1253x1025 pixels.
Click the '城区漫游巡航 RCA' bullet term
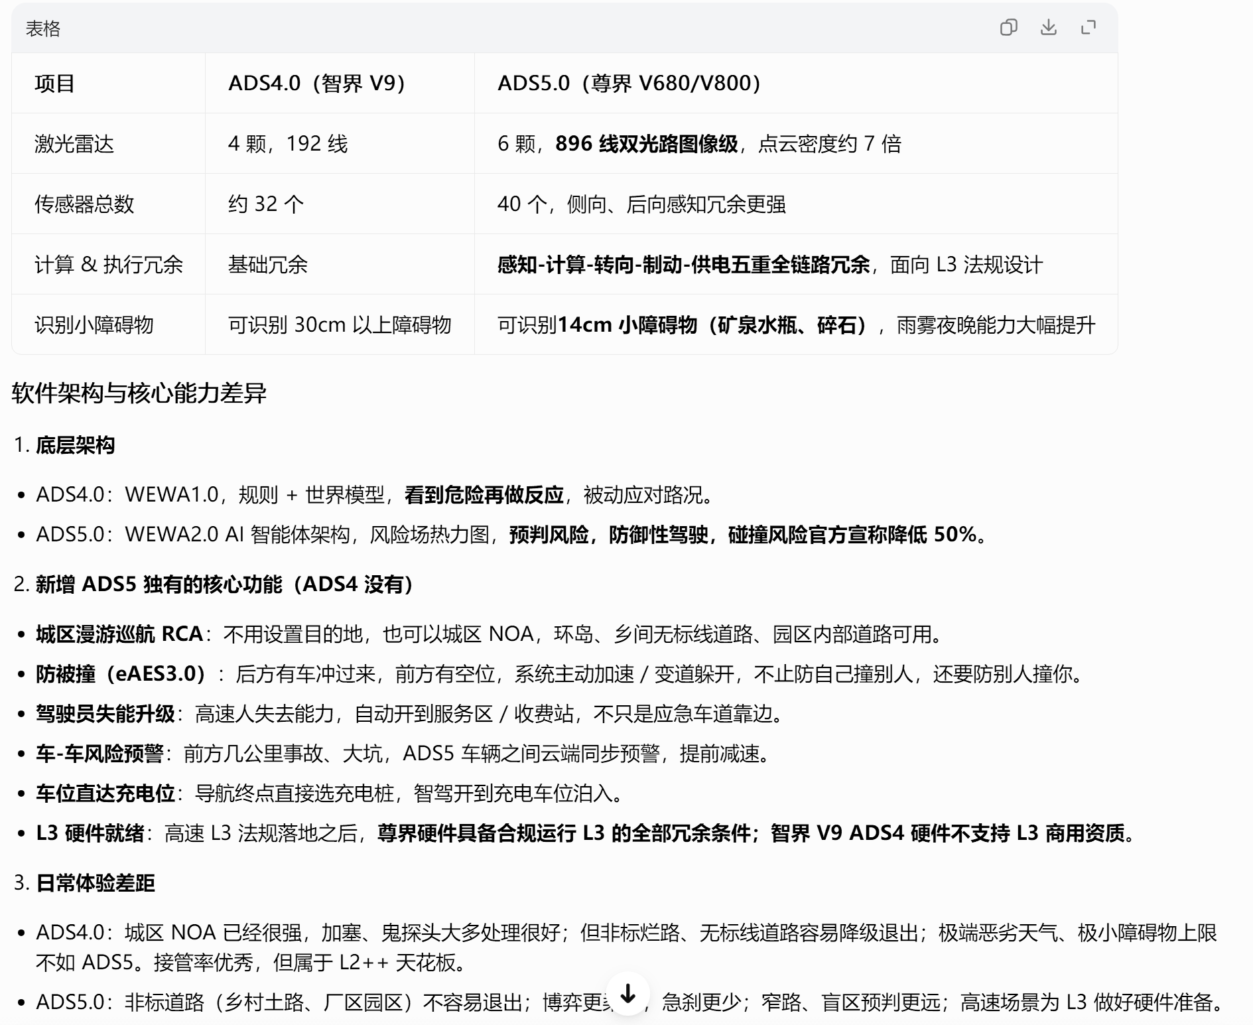click(x=119, y=634)
